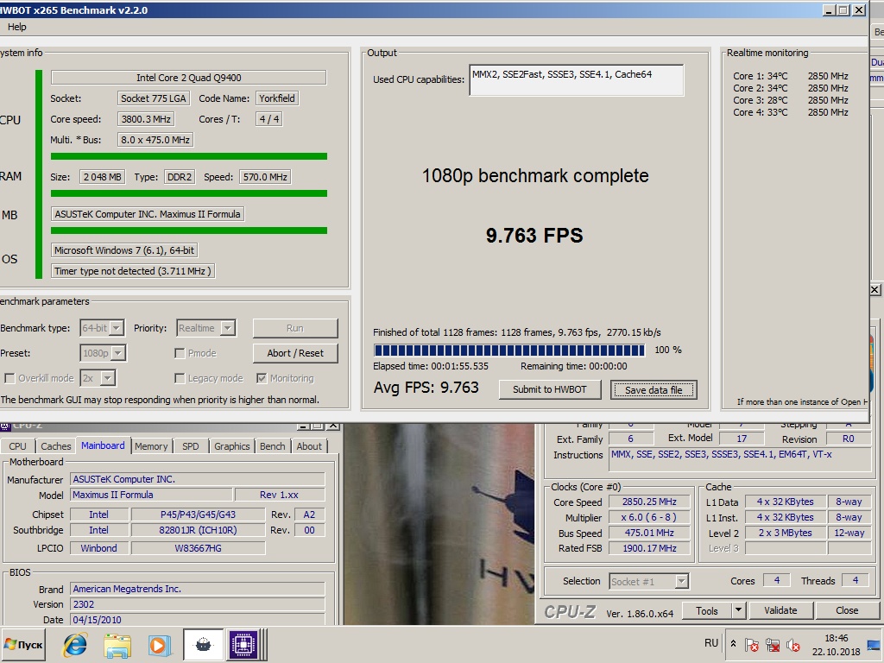Click Microsoft Windows 7 (6.1), 64-bit field
The image size is (884, 663).
point(124,250)
